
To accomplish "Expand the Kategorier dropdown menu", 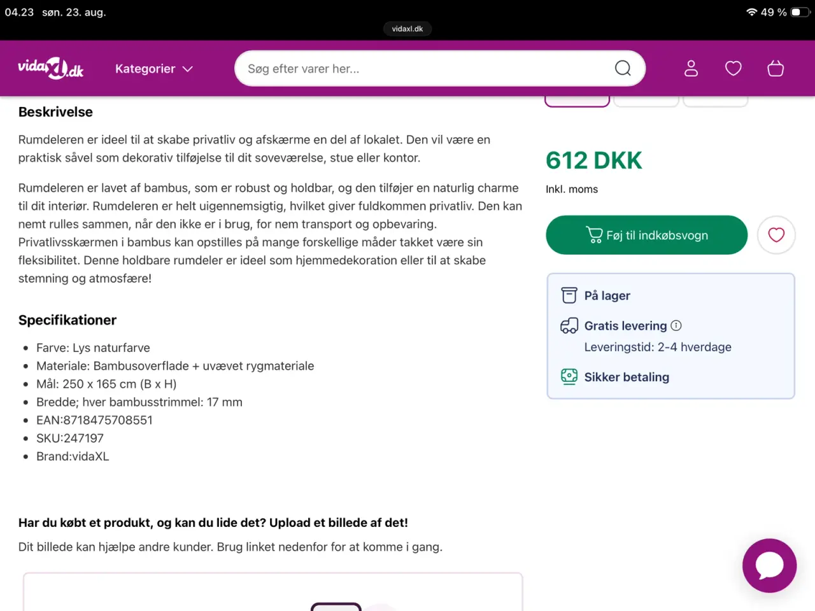I will tap(153, 69).
